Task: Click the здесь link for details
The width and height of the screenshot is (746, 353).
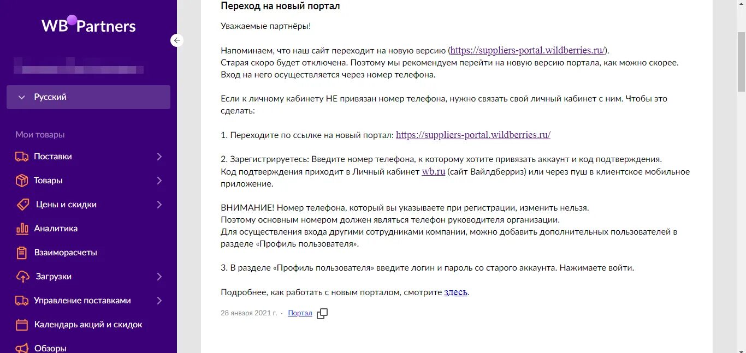Action: point(455,292)
